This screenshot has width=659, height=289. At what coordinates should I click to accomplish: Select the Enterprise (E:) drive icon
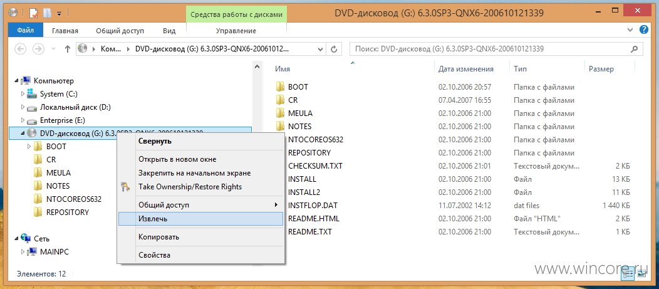pyautogui.click(x=32, y=121)
